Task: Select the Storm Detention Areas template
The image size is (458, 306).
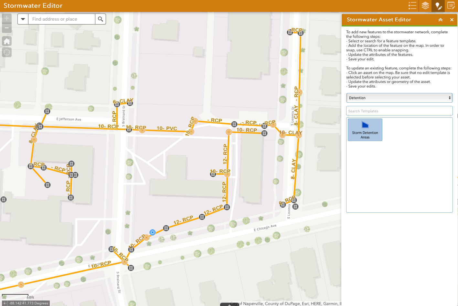Action: pos(365,129)
